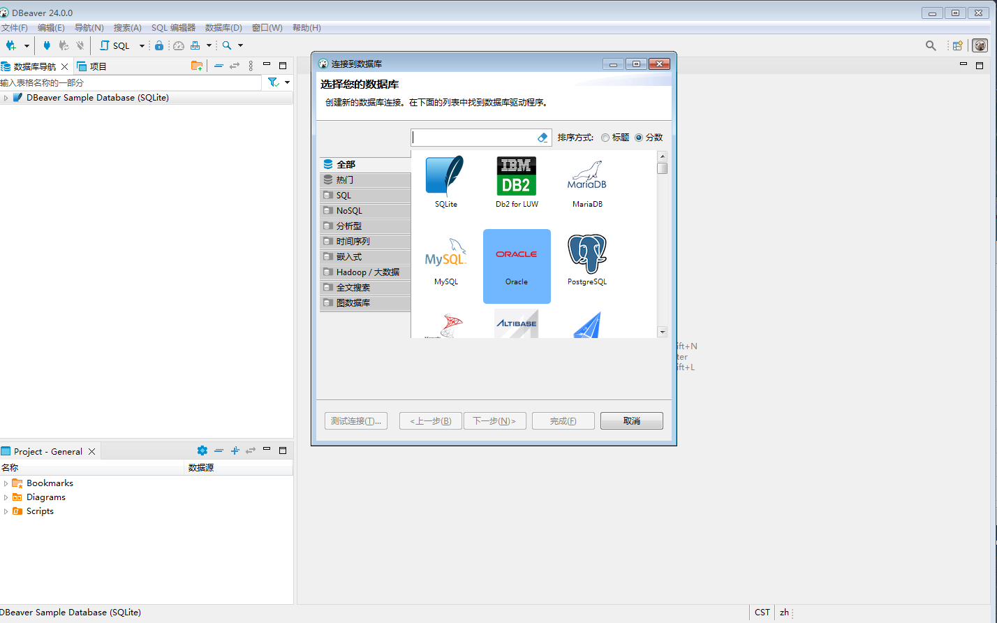Select the SQLite database driver

tap(446, 182)
